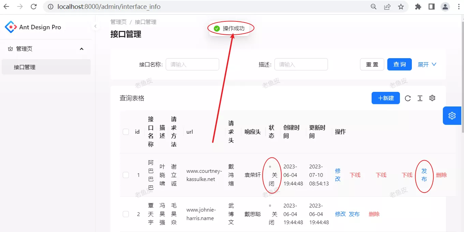464x232 pixels.
Task: Click the url cell www.courtney-kassulke.net
Action: 204,175
